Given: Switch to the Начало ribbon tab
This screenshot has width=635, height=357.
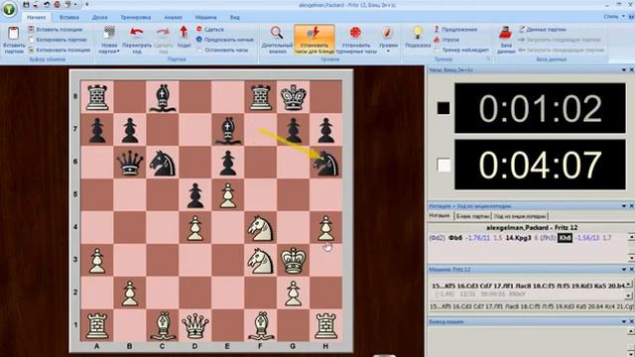Looking at the screenshot, I should (36, 18).
